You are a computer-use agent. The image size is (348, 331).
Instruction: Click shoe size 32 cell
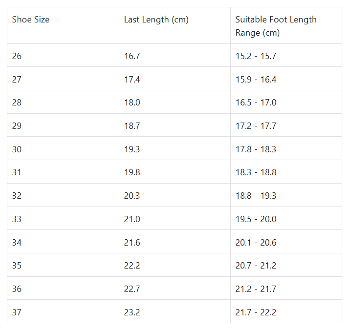pyautogui.click(x=17, y=196)
